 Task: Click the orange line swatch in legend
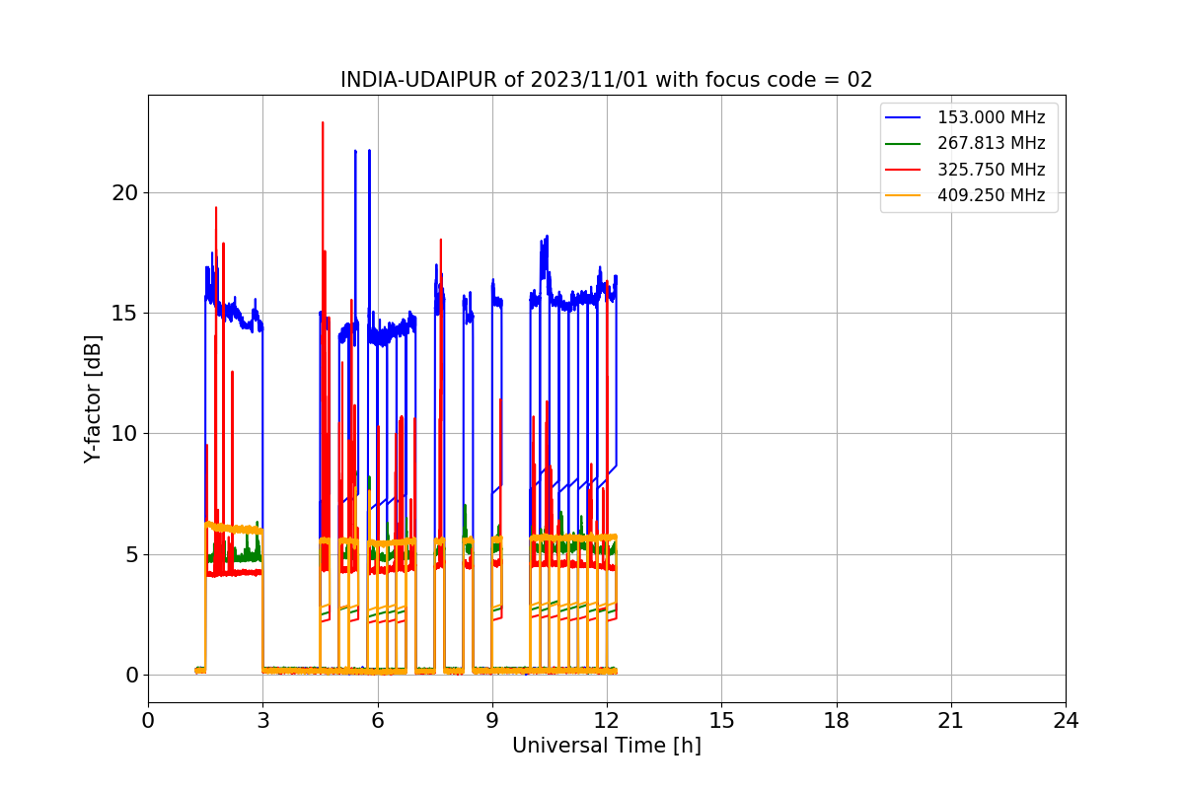[904, 195]
